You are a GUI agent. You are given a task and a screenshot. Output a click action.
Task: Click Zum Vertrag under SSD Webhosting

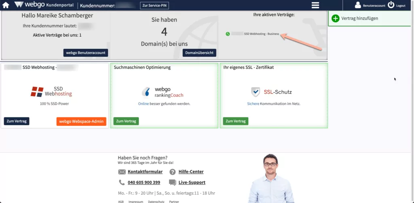click(17, 121)
